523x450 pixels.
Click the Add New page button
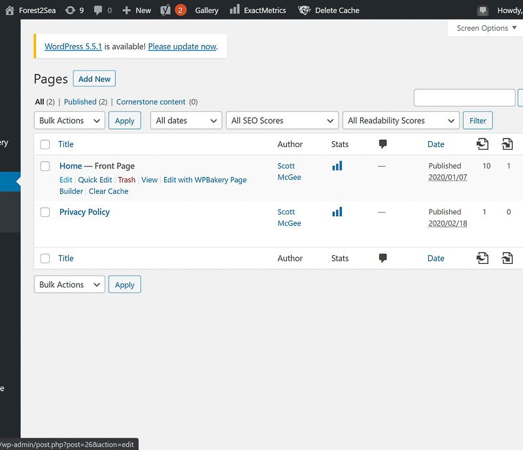point(94,79)
